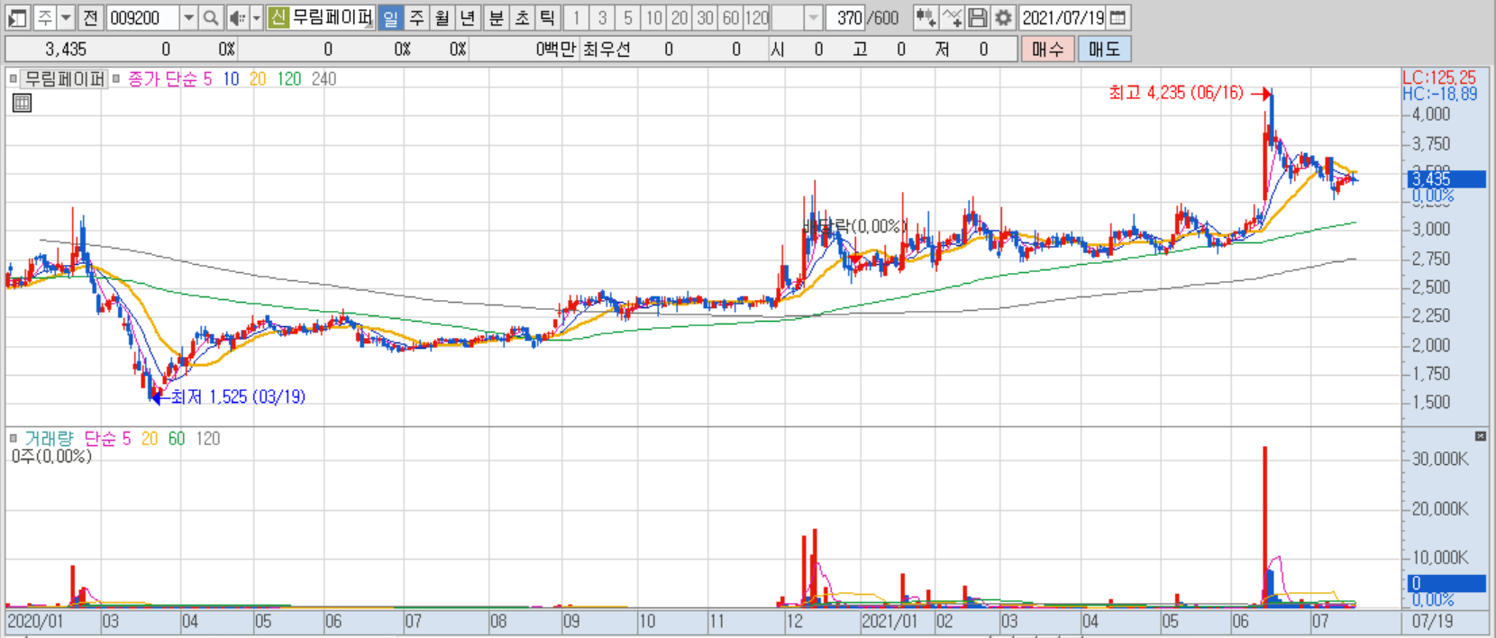Click the 최우선 label in quote bar
The image size is (1496, 638).
click(x=607, y=50)
